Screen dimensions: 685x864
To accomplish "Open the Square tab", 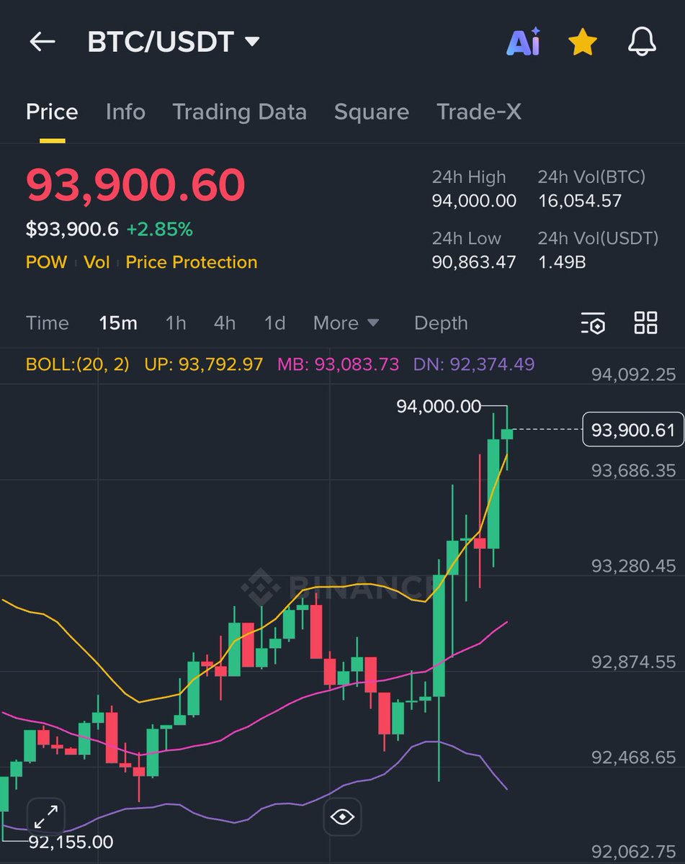I will pyautogui.click(x=372, y=112).
